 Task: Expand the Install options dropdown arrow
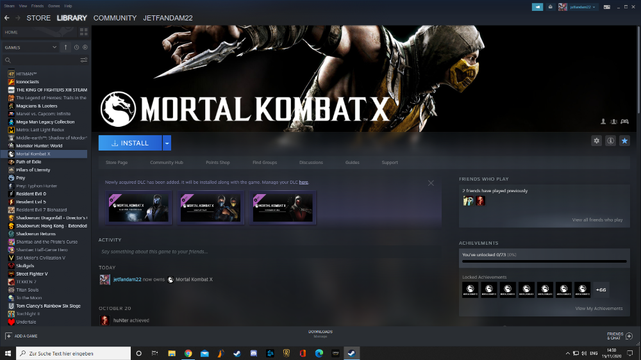[167, 143]
